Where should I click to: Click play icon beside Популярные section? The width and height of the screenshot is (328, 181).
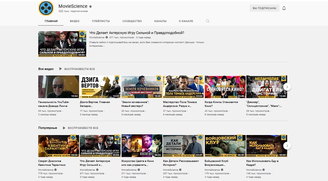pyautogui.click(x=64, y=128)
